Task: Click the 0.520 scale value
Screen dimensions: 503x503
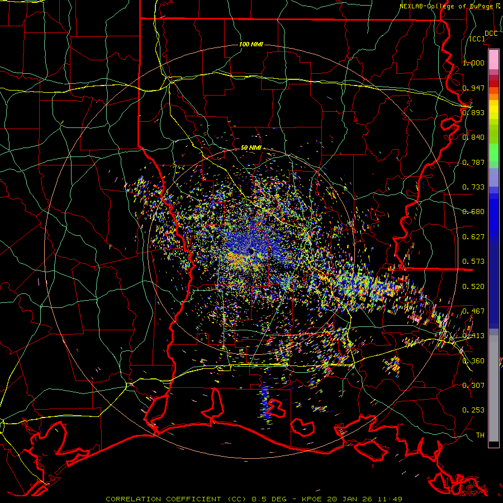Action: click(x=473, y=287)
